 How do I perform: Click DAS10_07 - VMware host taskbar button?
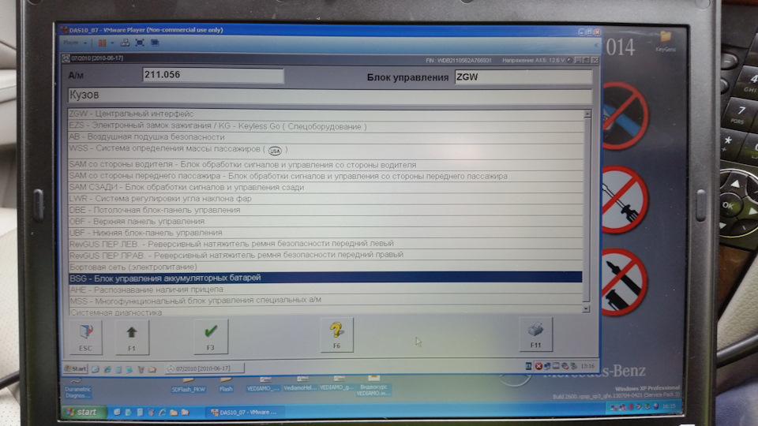click(244, 413)
